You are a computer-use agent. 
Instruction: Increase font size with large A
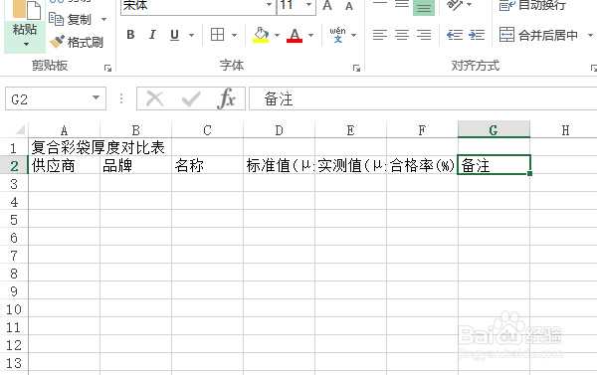pos(327,5)
